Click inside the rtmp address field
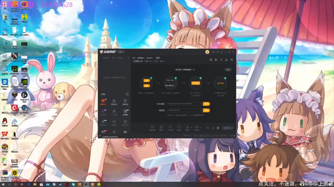 tap(185, 104)
